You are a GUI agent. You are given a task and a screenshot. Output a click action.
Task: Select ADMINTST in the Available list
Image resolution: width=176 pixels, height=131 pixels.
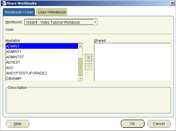coord(42,57)
